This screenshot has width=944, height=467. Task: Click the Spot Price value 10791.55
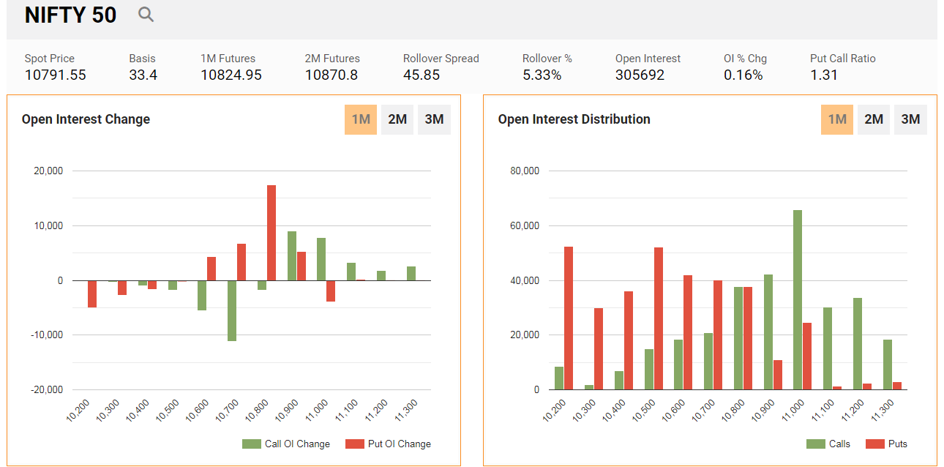(x=55, y=75)
